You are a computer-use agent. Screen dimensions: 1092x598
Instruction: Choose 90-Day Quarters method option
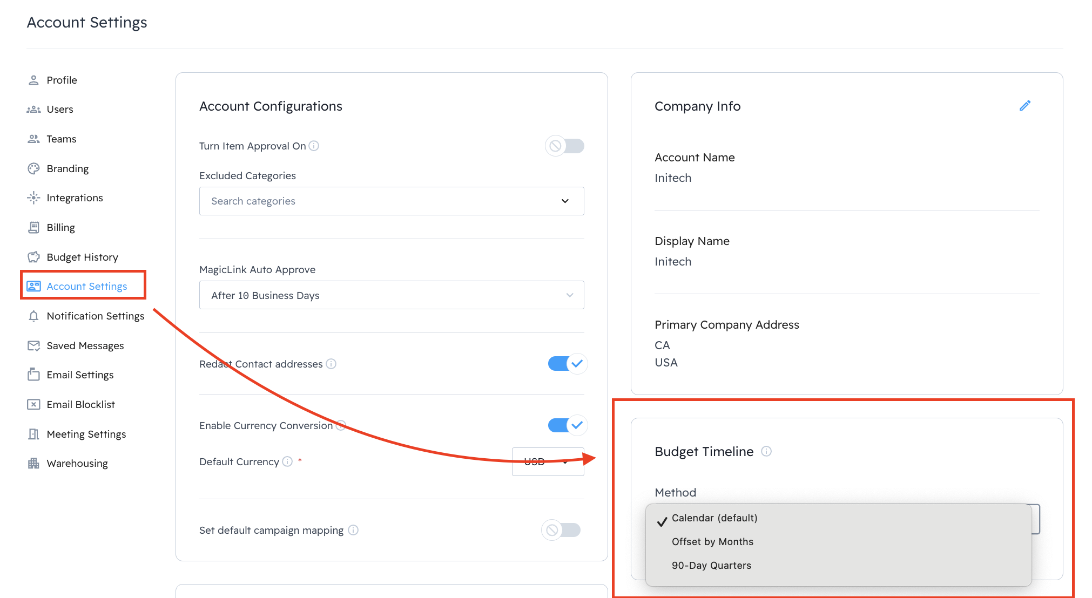(x=711, y=565)
